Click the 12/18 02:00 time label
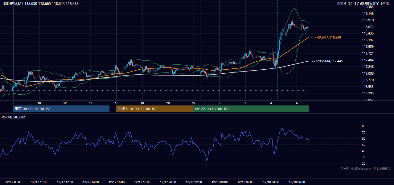This screenshot has width=394, height=185. click(x=245, y=182)
